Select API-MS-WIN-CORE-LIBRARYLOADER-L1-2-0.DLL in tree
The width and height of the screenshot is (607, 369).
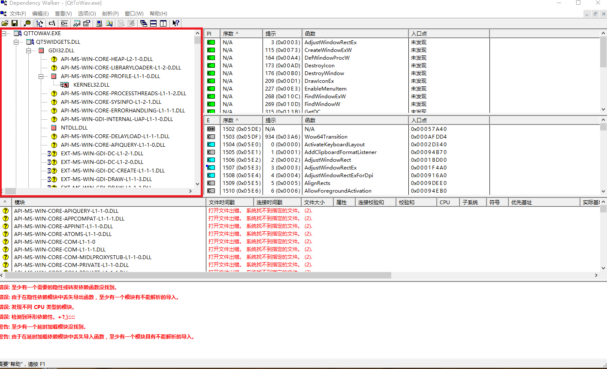(121, 67)
